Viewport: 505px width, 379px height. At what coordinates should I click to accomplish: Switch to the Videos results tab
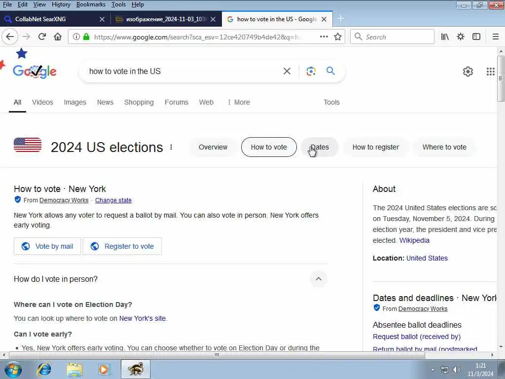tap(42, 102)
